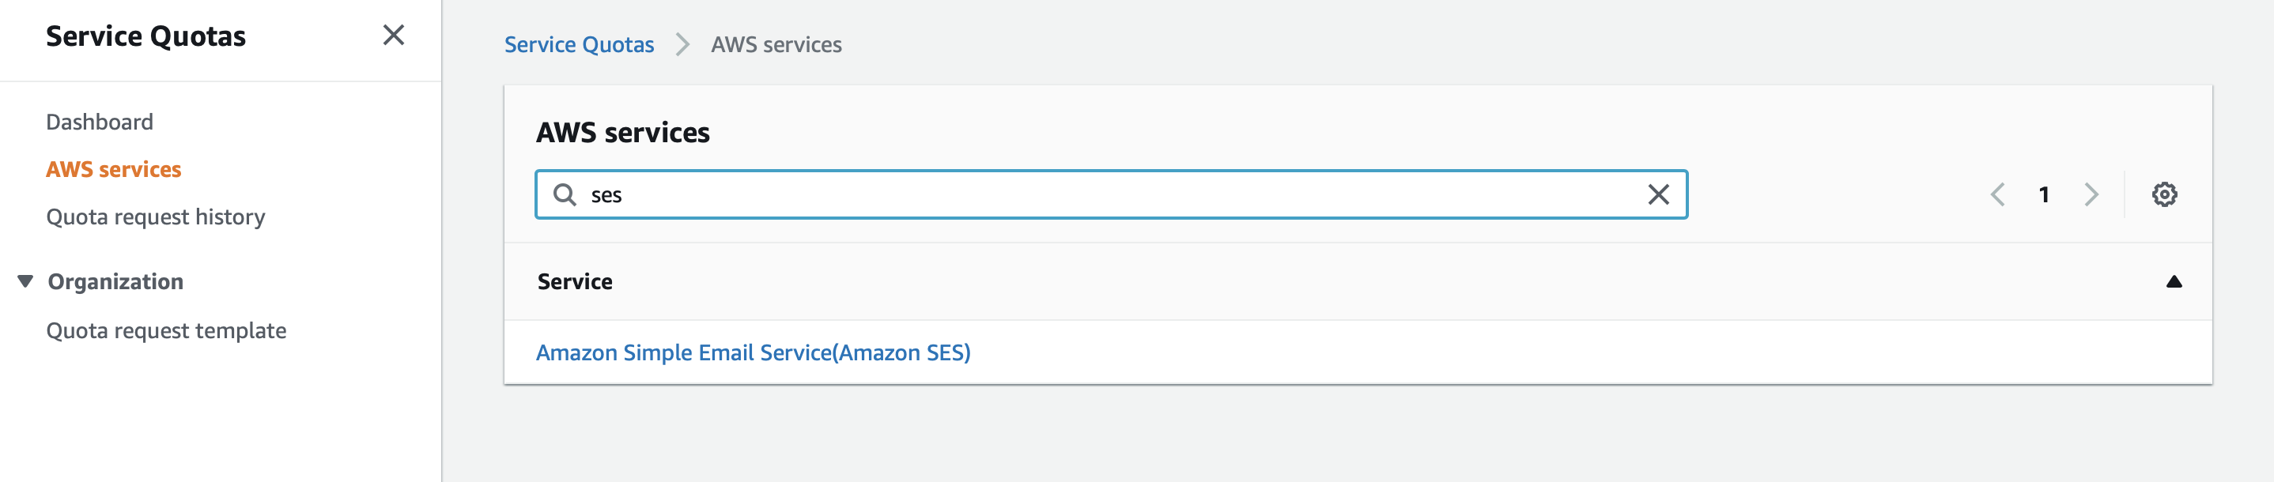This screenshot has height=482, width=2274.
Task: Clear the "ses" search text
Action: [x=1658, y=194]
